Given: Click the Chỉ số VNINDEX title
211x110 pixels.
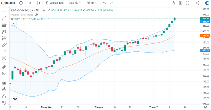Looking at the screenshot, I should tap(25, 10).
